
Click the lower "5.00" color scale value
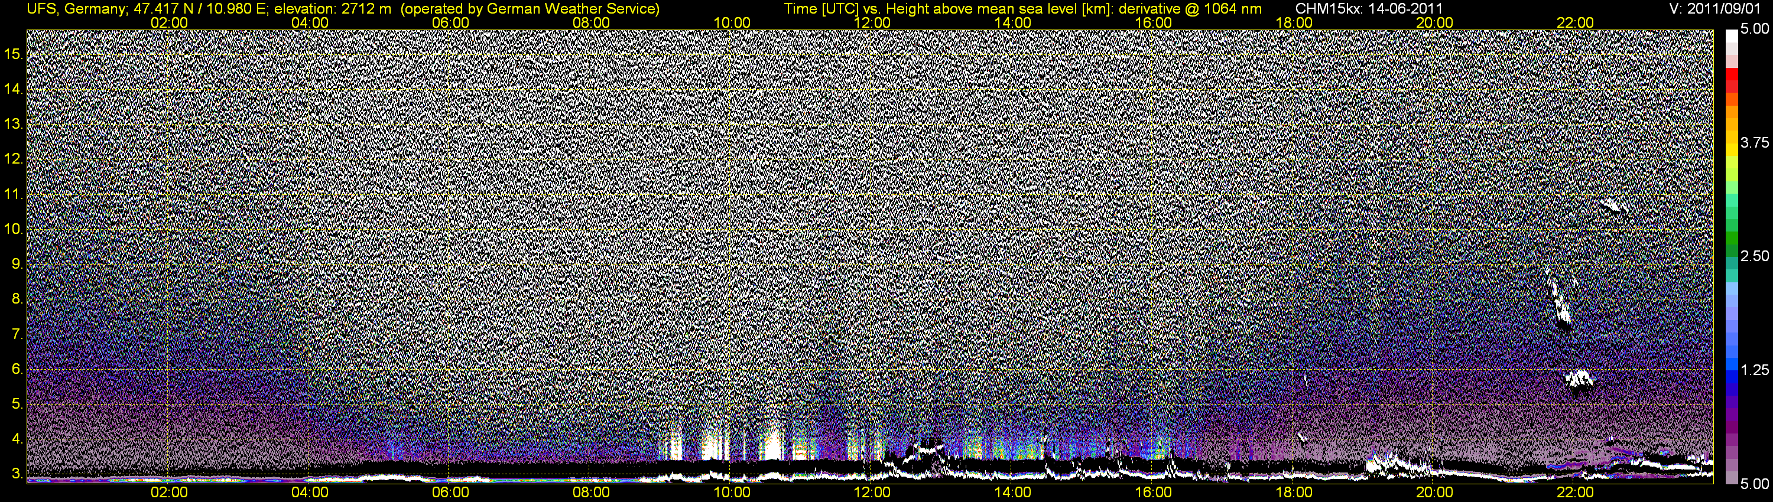click(1755, 484)
